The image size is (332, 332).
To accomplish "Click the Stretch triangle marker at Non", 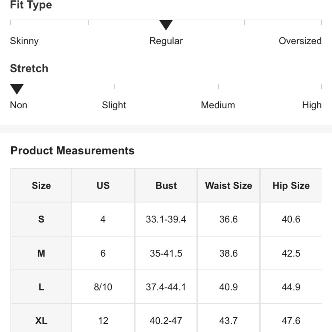I will 17,89.
